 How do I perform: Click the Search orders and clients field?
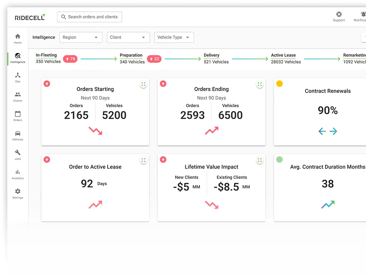tap(89, 17)
